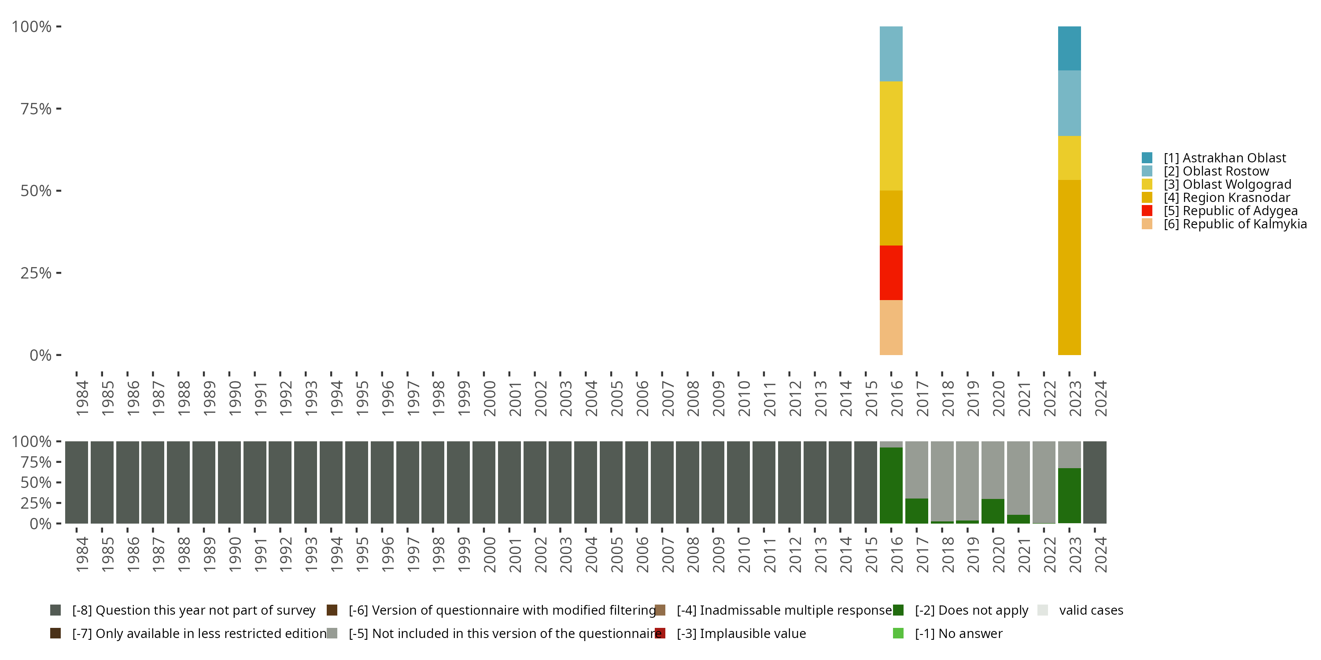1321x660 pixels.
Task: Click the dark teal Astrakhan segment in 2023 bar
Action: tap(1069, 48)
